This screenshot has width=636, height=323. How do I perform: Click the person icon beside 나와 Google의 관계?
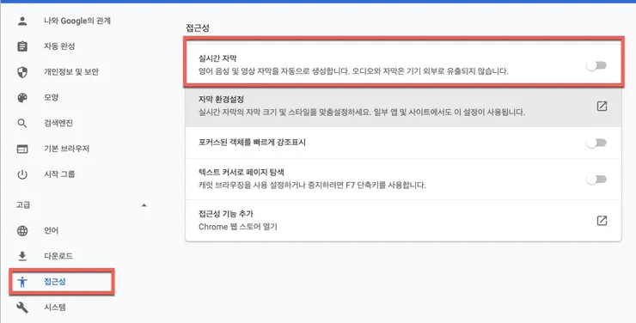coord(22,21)
